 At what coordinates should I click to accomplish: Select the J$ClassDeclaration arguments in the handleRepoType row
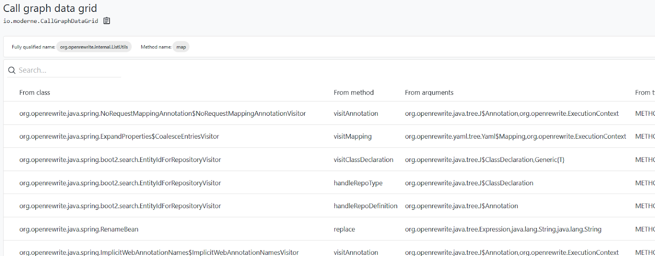(x=469, y=183)
